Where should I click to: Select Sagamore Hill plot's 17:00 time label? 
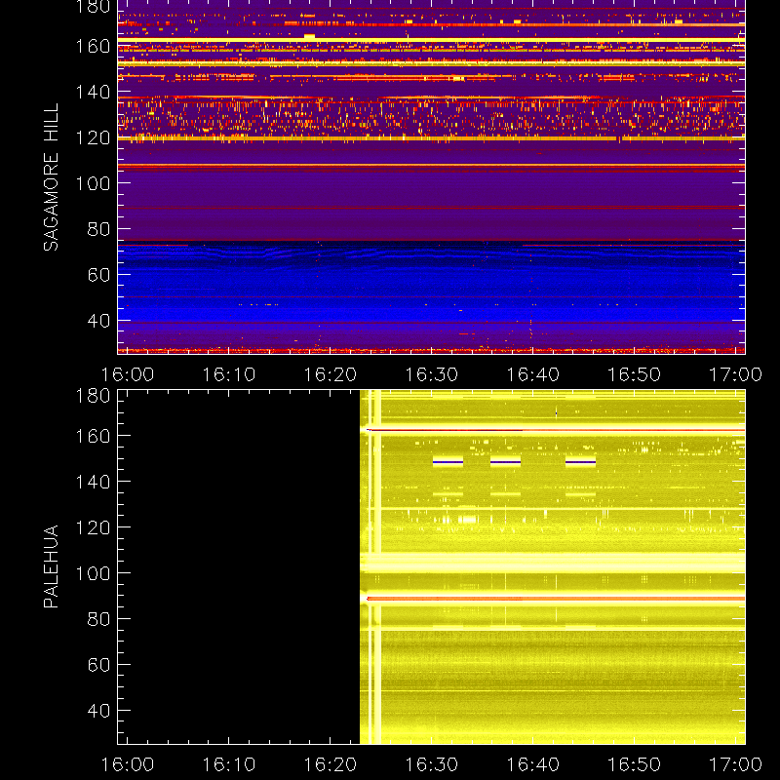[736, 374]
